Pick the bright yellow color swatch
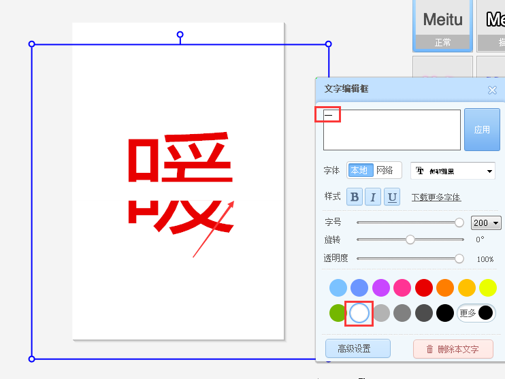The width and height of the screenshot is (505, 379). click(x=488, y=288)
